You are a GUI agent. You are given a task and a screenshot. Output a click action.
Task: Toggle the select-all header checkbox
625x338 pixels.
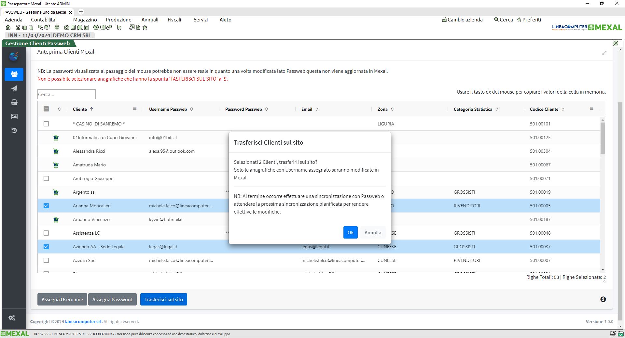(46, 109)
